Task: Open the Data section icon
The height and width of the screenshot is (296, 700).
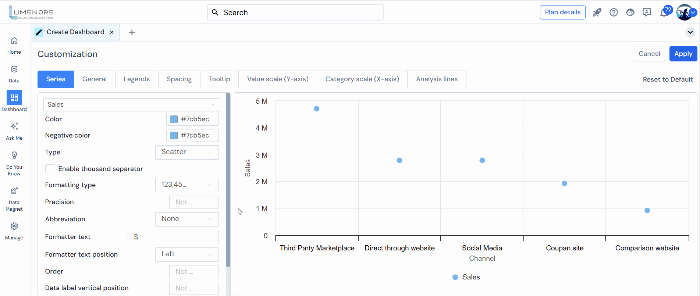Action: (14, 69)
